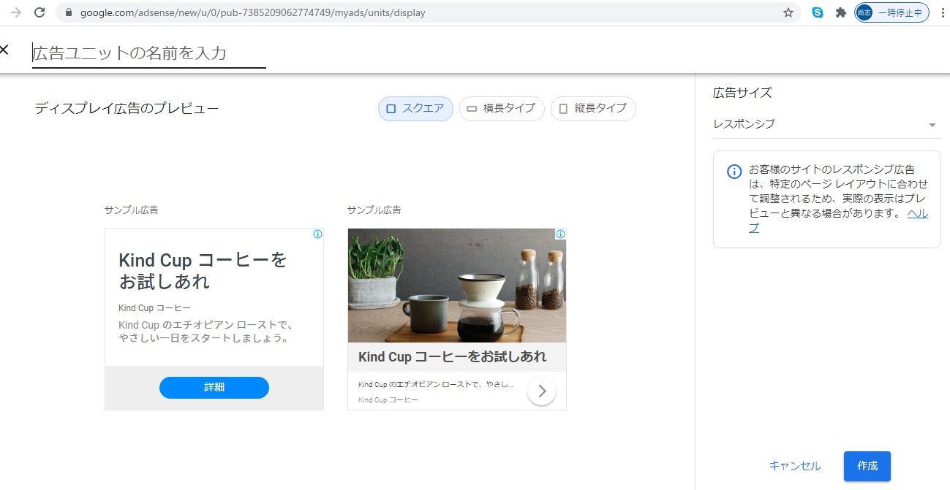Select the 縦長タイプ preview shape
The width and height of the screenshot is (950, 490).
click(x=593, y=109)
